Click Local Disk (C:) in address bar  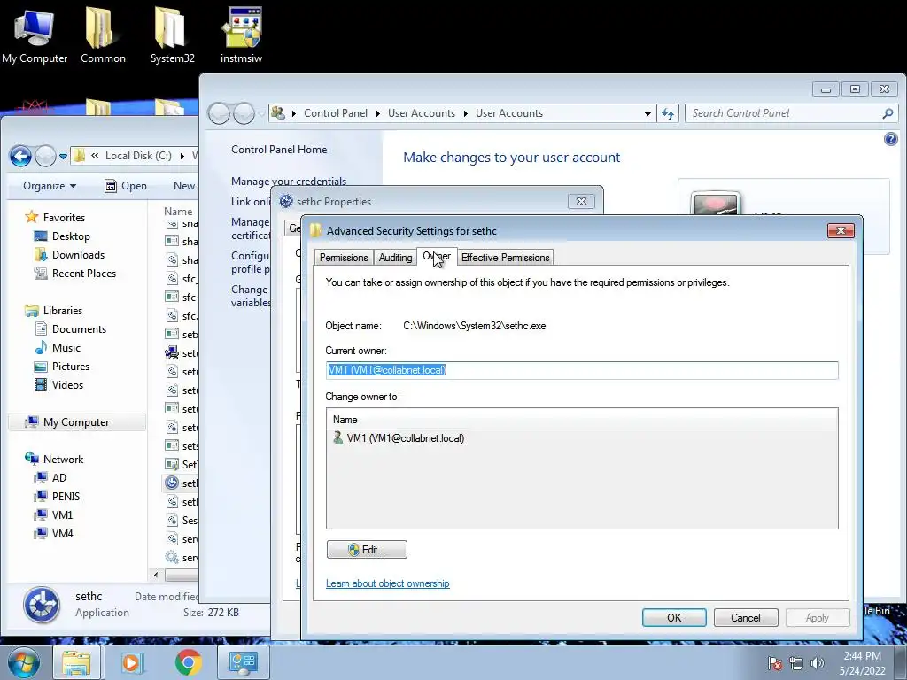pos(138,156)
